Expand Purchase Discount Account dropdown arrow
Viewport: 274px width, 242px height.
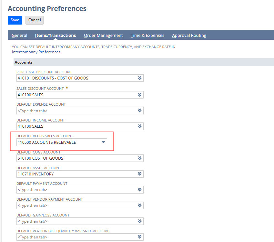(139, 78)
